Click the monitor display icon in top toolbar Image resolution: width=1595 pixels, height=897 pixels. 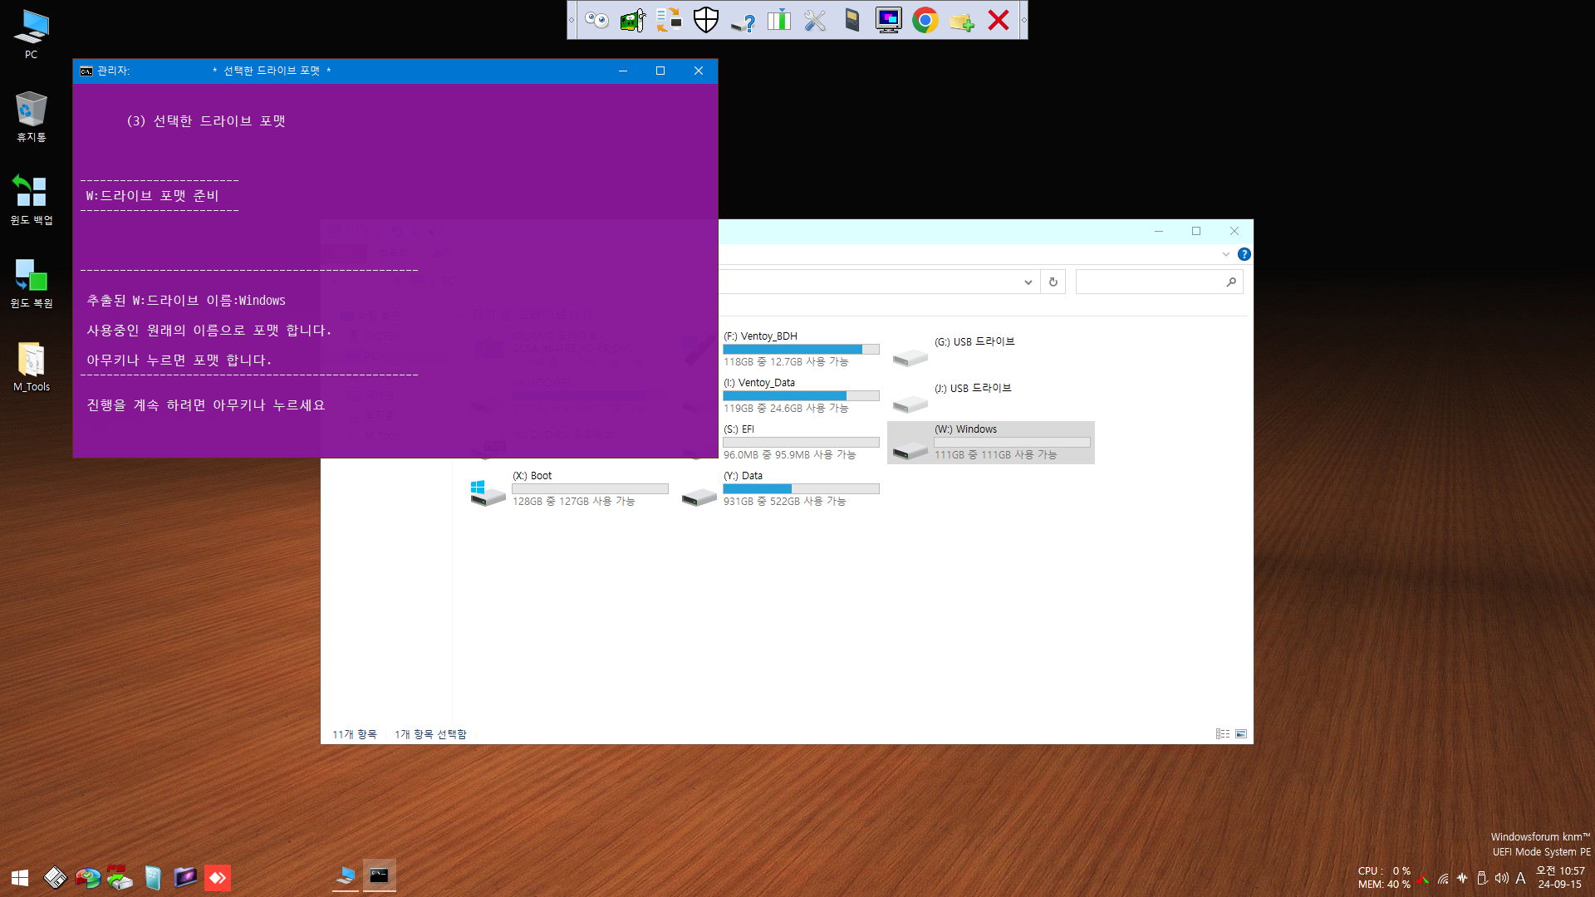pyautogui.click(x=889, y=20)
